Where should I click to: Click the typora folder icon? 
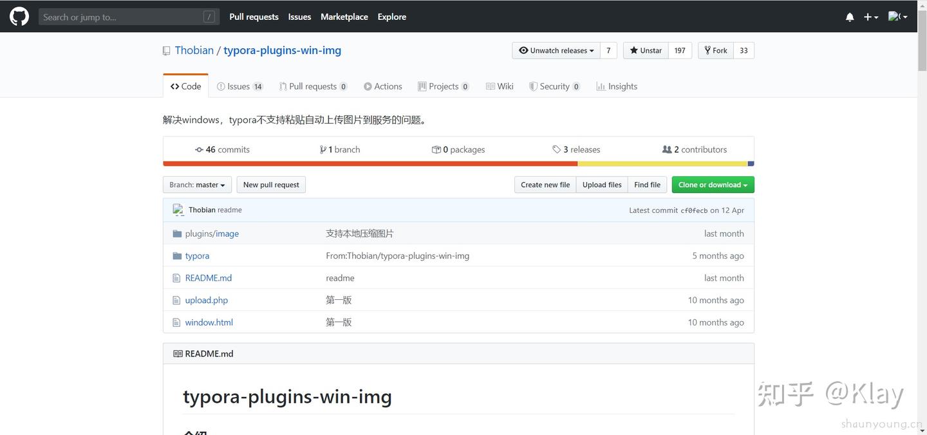click(177, 255)
